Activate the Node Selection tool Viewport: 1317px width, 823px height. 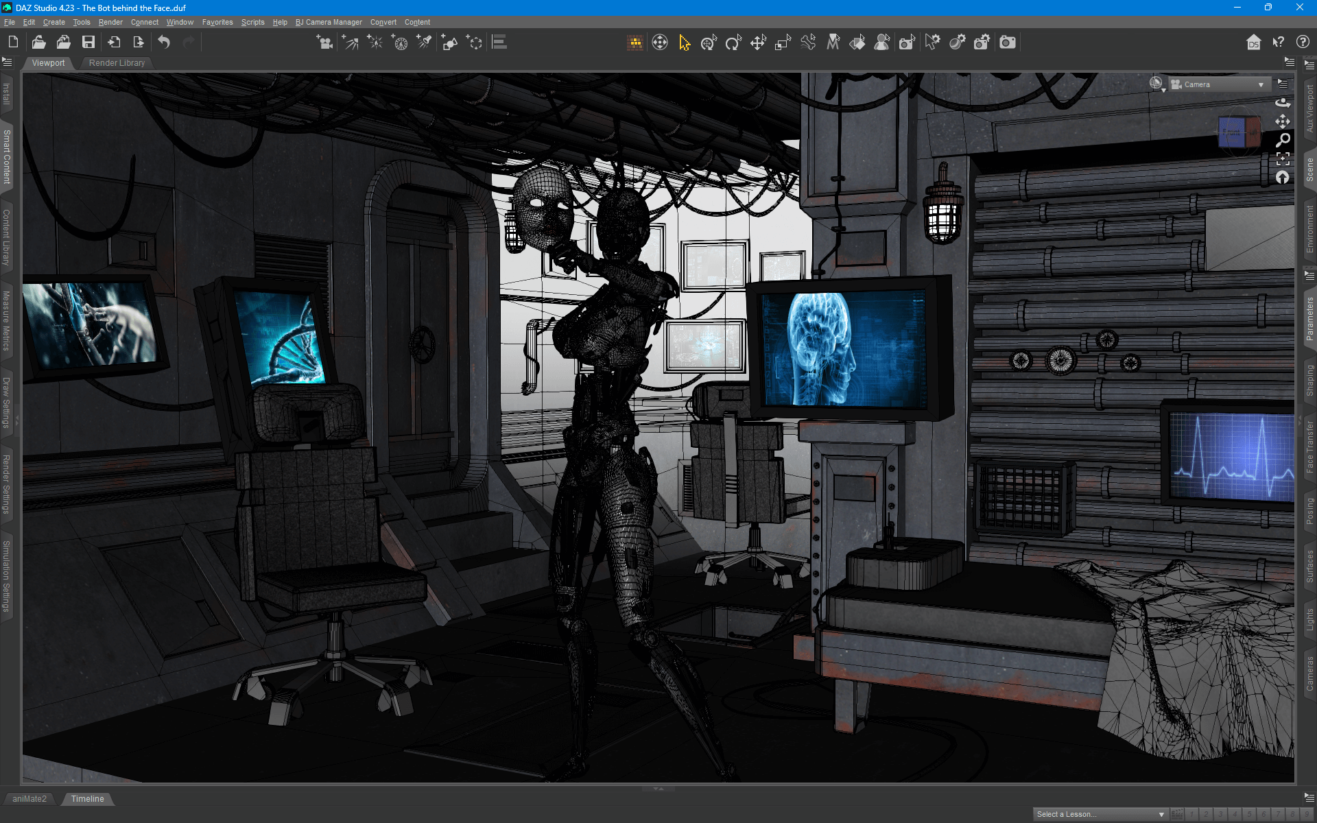pos(684,43)
